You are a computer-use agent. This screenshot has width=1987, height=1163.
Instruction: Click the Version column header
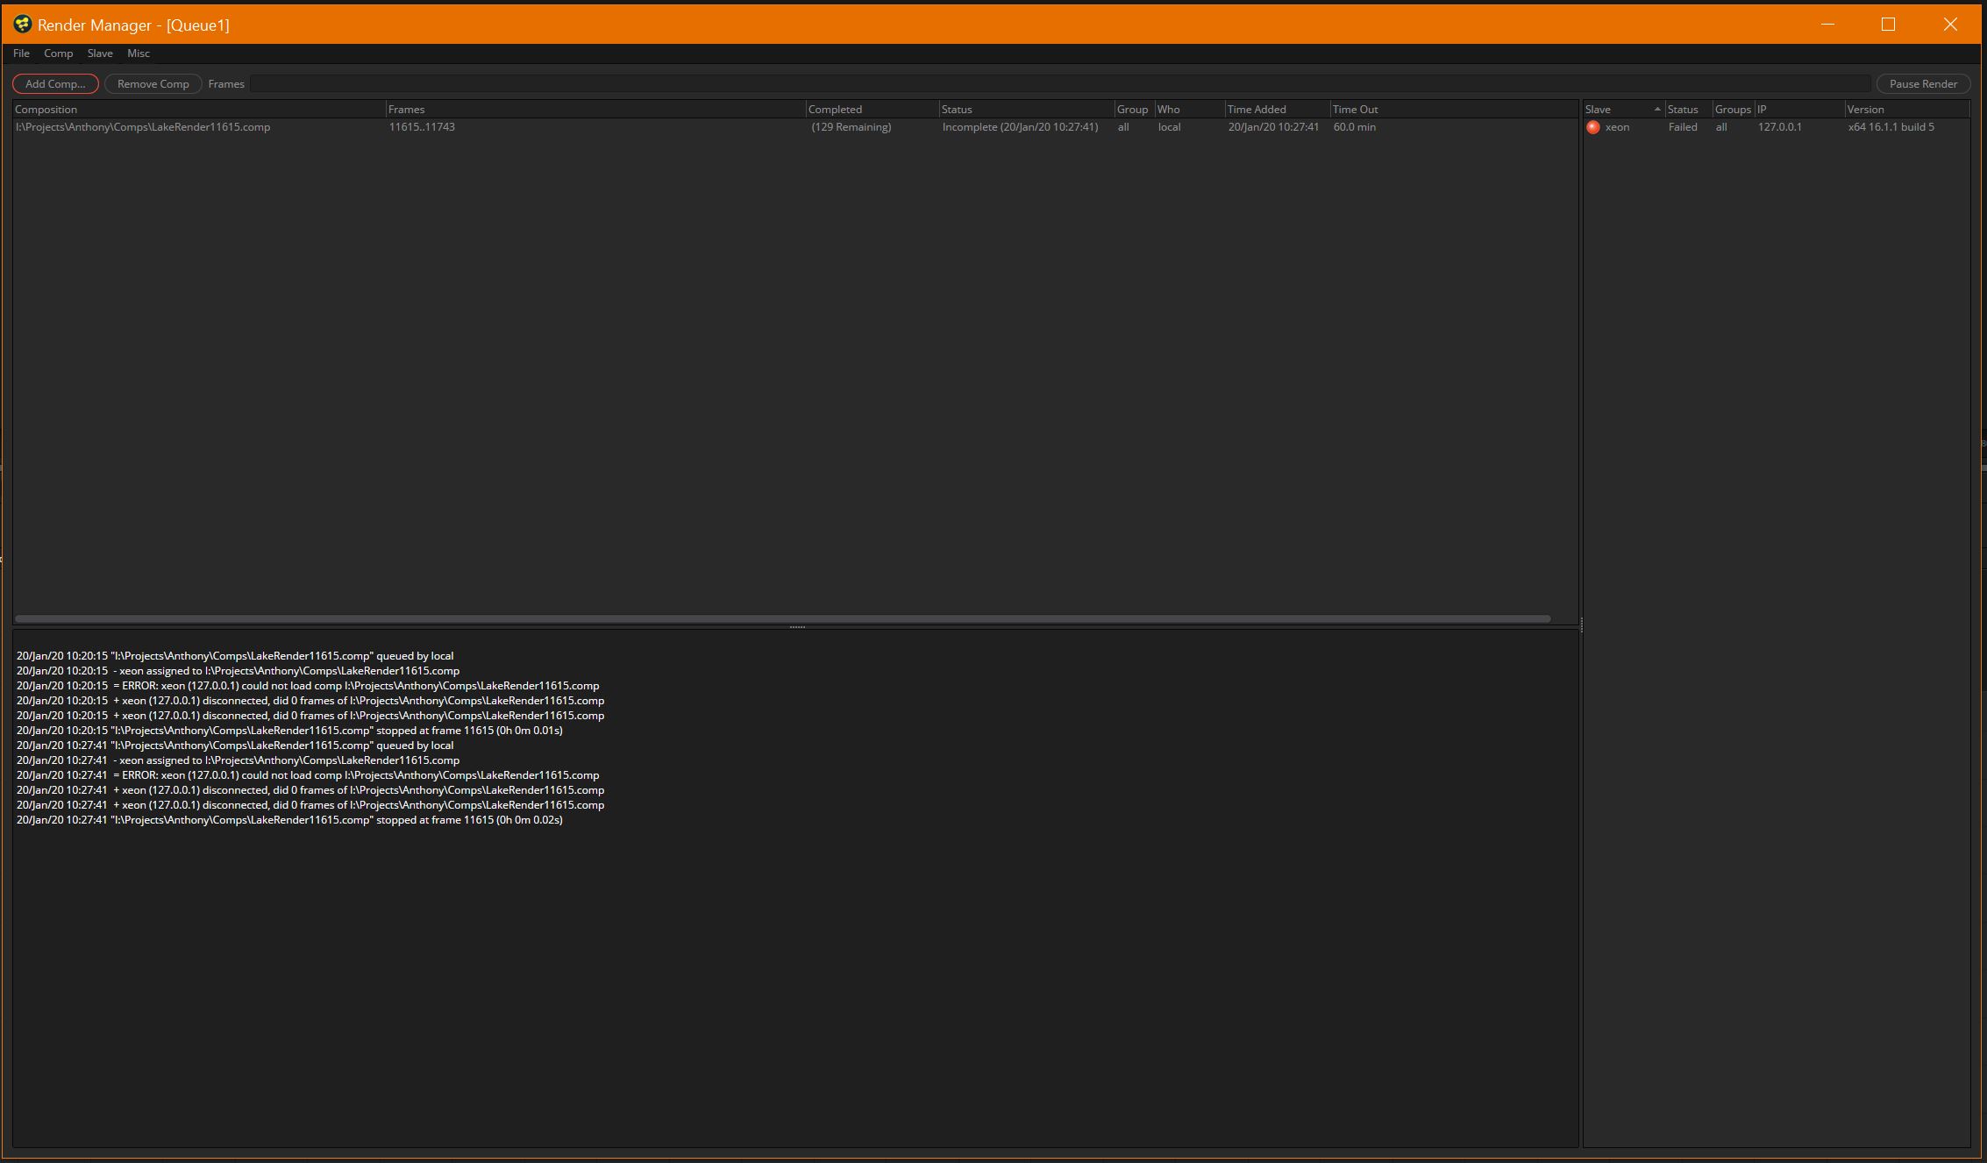pos(1906,110)
